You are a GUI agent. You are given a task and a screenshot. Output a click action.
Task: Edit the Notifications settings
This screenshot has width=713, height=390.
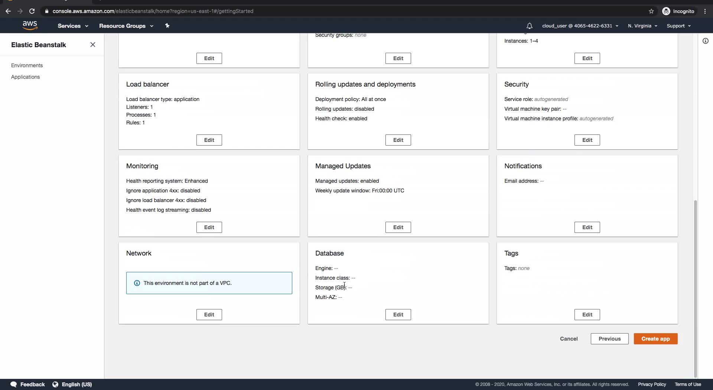(587, 227)
